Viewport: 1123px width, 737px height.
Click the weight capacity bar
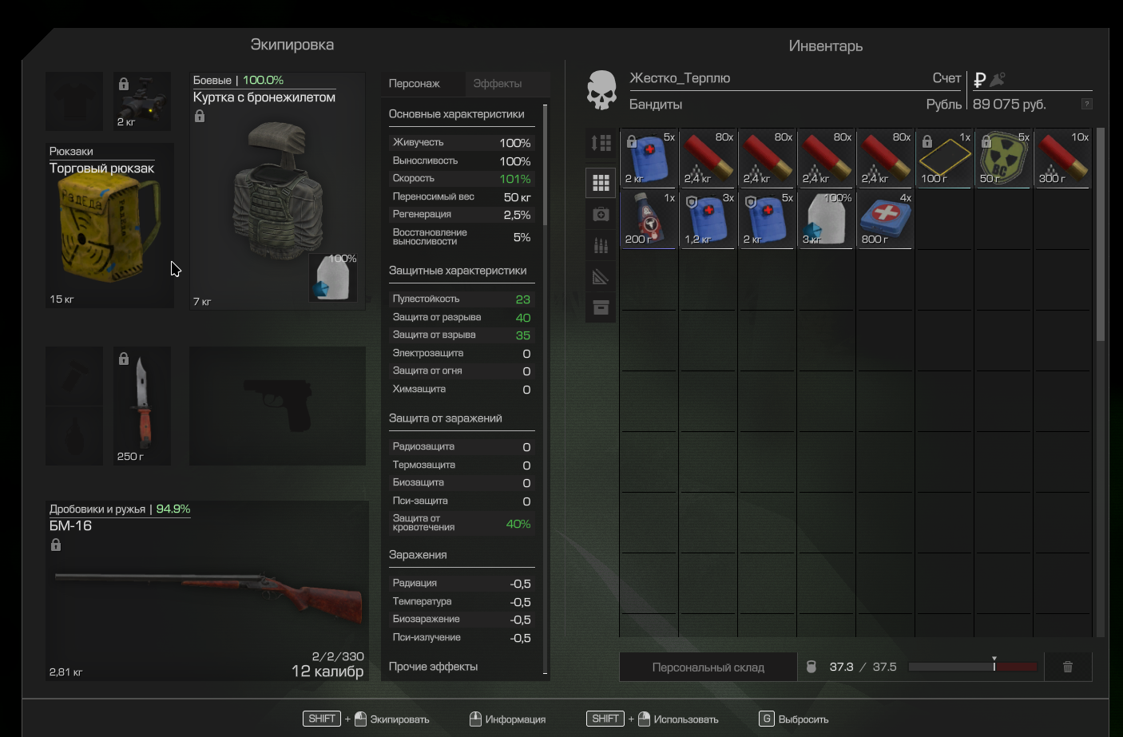pyautogui.click(x=972, y=667)
